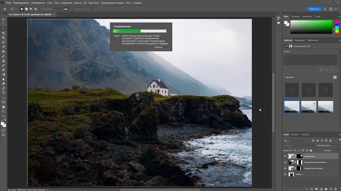Screen dimensions: 341x191
Task: Add layer mask icon in Layers panel
Action: click(x=316, y=189)
